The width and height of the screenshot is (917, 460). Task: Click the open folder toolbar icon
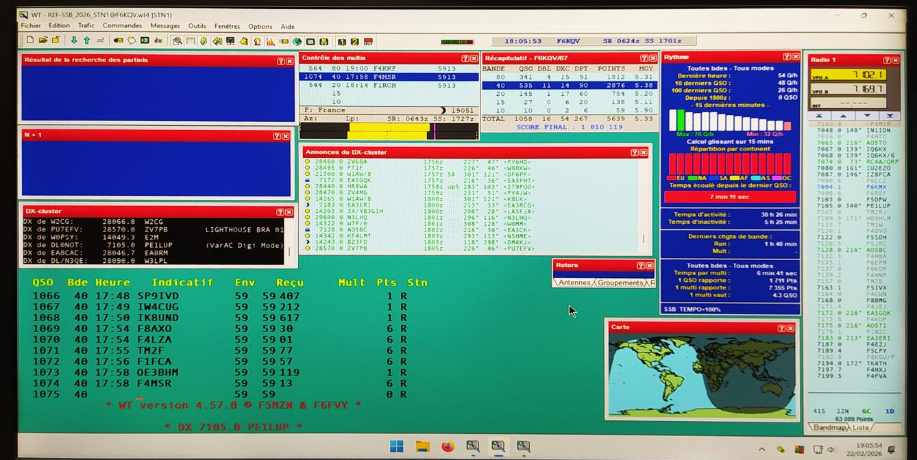click(42, 41)
